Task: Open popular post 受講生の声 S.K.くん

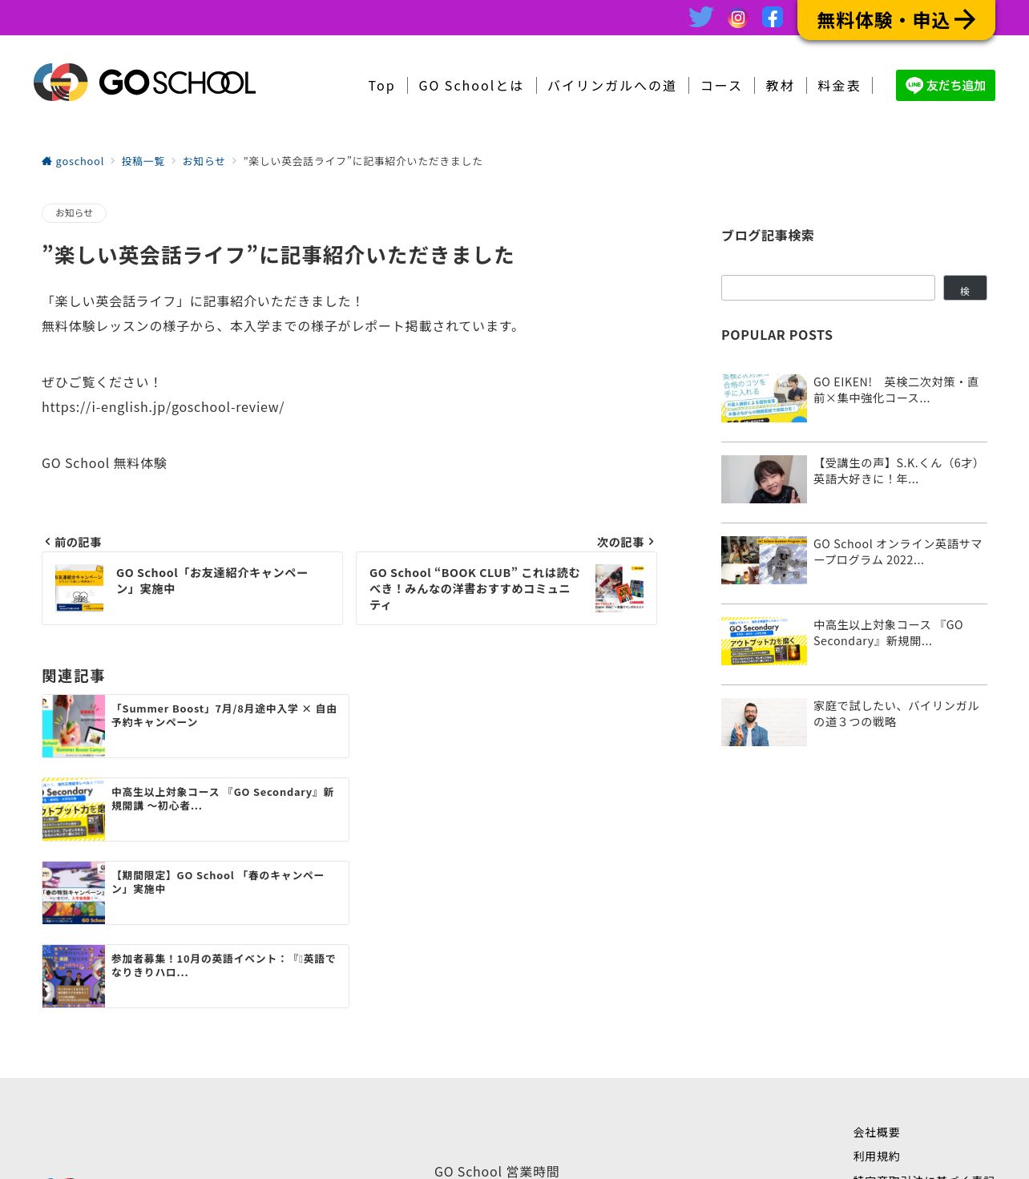Action: click(x=896, y=471)
